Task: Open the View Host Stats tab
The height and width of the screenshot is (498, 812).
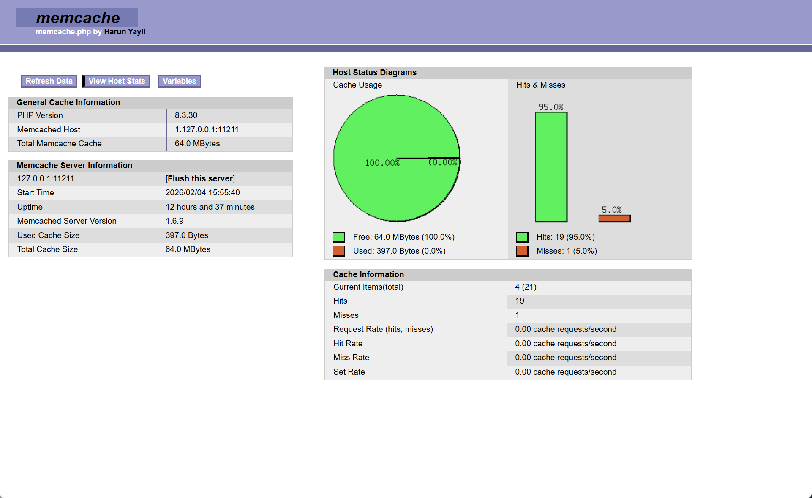Action: pos(117,81)
